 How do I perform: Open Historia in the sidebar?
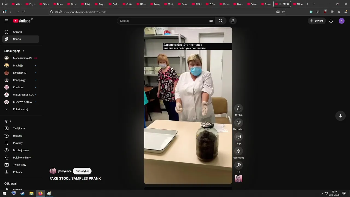[x=21, y=136]
